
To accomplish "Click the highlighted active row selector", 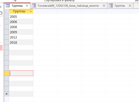I will click(x=6, y=73).
